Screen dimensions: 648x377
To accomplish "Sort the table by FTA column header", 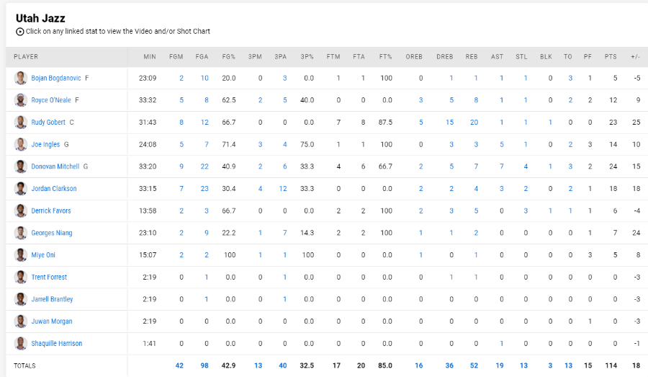I will pyautogui.click(x=359, y=57).
